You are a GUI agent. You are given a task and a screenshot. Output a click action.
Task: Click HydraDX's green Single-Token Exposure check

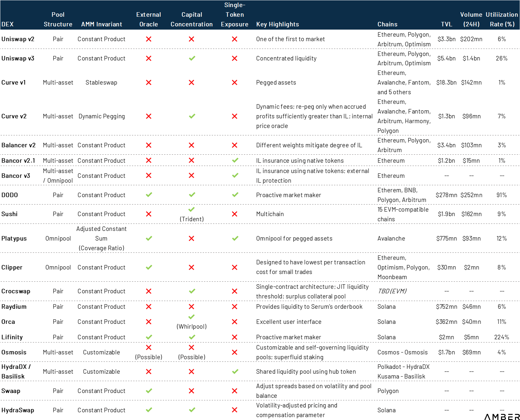235,371
